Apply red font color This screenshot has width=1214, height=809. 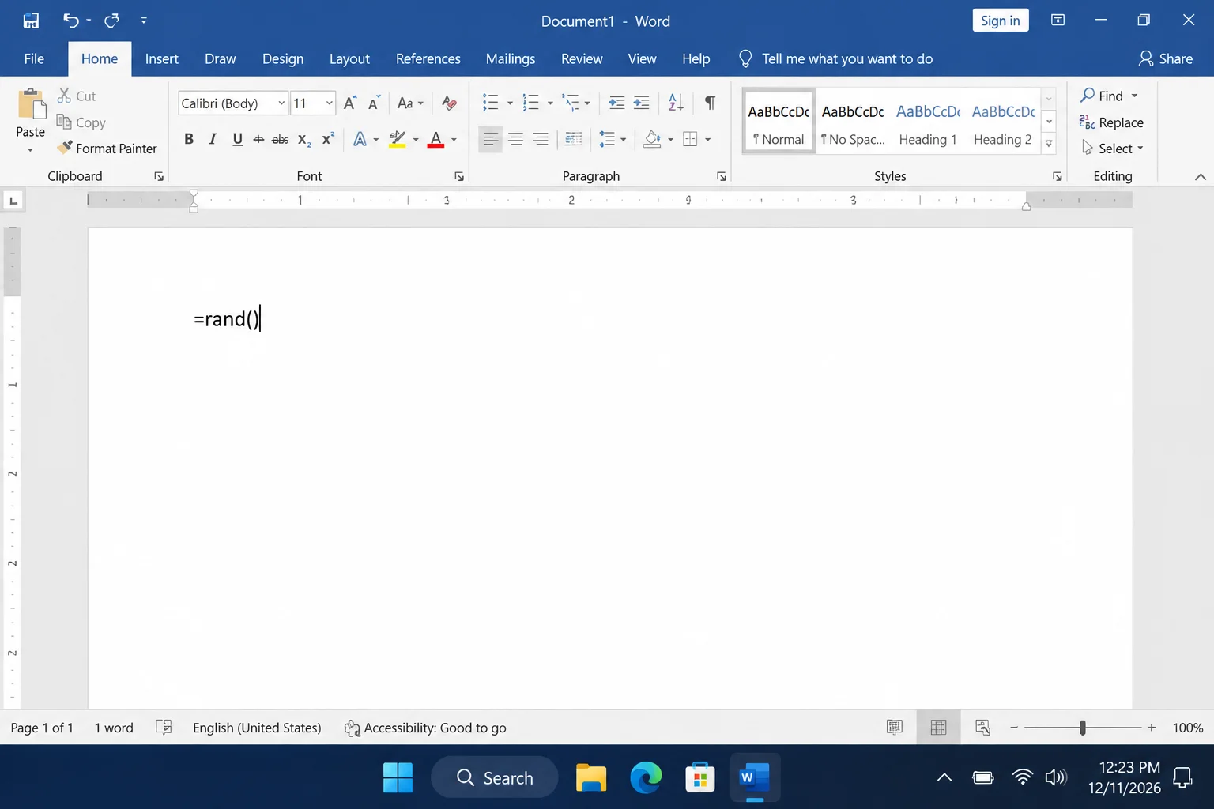[435, 140]
